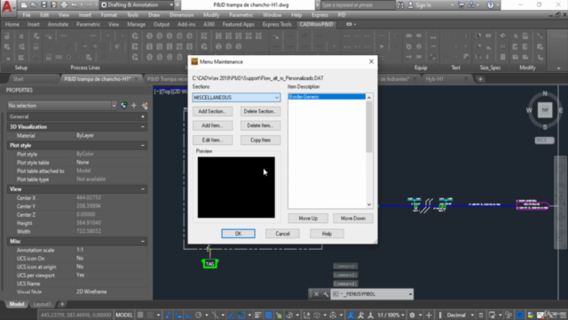Click the TOP face of the ViewCube

tap(545, 110)
